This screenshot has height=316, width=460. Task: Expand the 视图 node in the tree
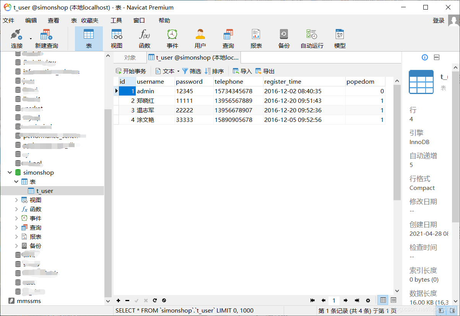(16, 200)
